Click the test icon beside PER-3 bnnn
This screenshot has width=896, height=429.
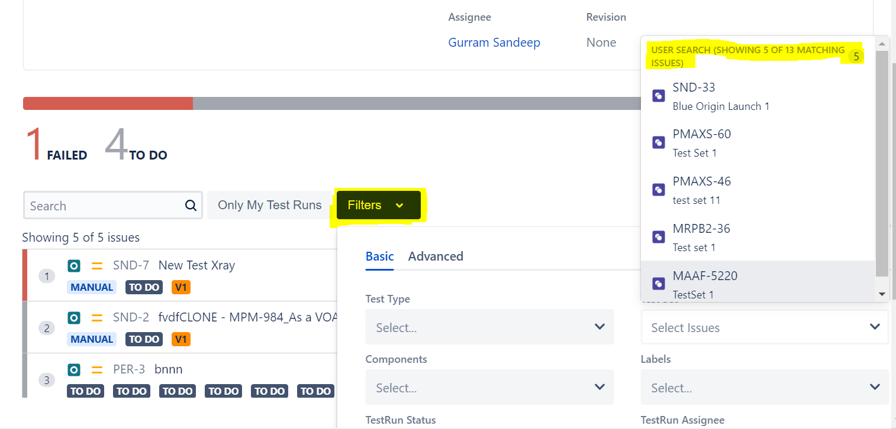click(73, 369)
